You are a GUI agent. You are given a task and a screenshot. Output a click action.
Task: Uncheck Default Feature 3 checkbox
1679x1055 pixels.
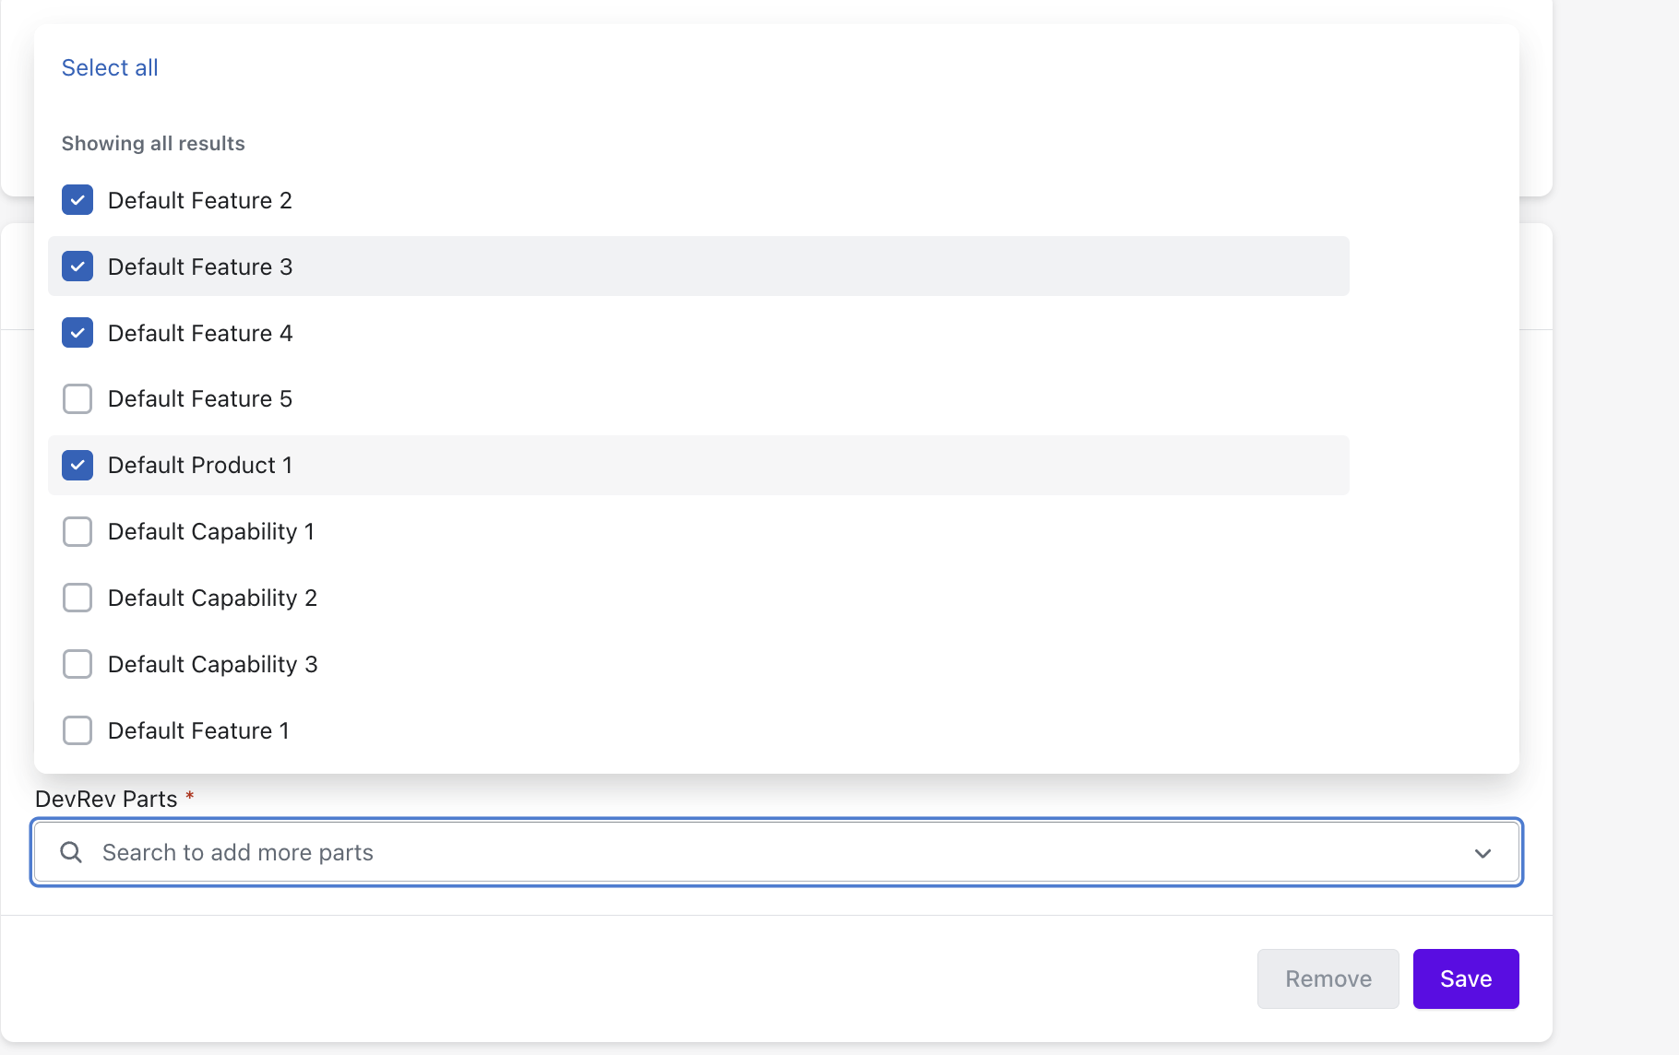point(77,267)
